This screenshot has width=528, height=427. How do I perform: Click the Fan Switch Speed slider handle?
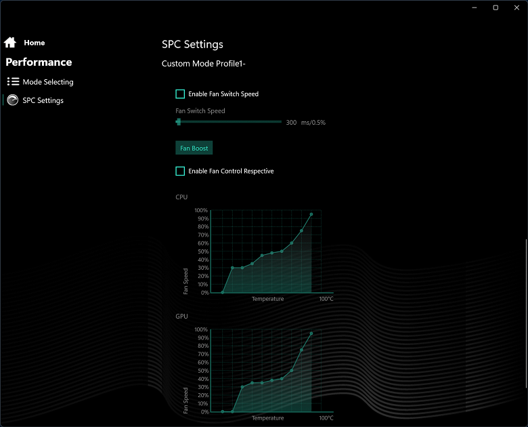tap(179, 122)
